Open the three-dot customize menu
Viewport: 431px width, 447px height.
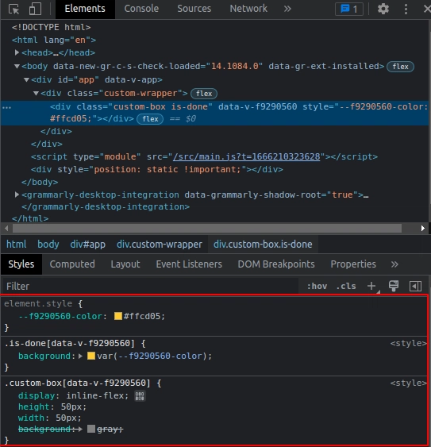(x=406, y=9)
